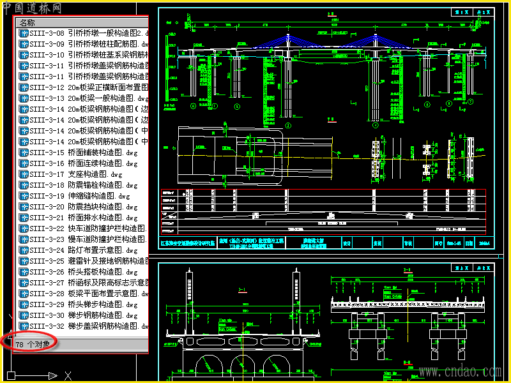Image resolution: width=511 pixels, height=383 pixels.
Task: Select the file SIII-3-13 20m板梁一般构造图.dwg
Action: coord(89,98)
